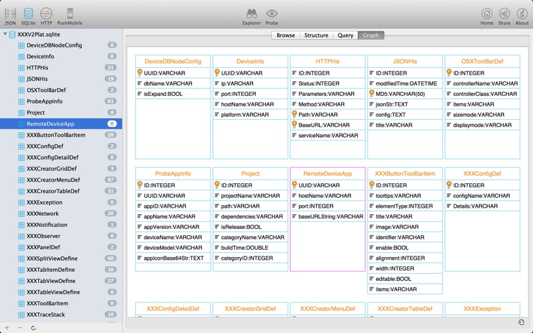Viewport: 533px width, 333px height.
Task: Click MD5:VARCHAR(50) field in JSONHis card
Action: pos(405,94)
